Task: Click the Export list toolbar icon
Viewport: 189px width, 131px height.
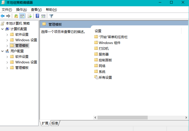Action: click(x=30, y=16)
